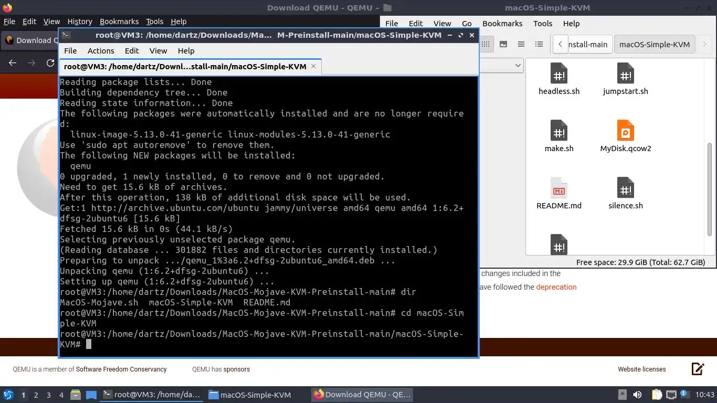Open Firefox Bookmarks menu
Screen dimensions: 717x403
click(119, 22)
